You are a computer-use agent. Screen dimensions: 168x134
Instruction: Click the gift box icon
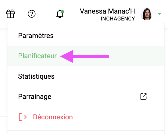[10, 14]
